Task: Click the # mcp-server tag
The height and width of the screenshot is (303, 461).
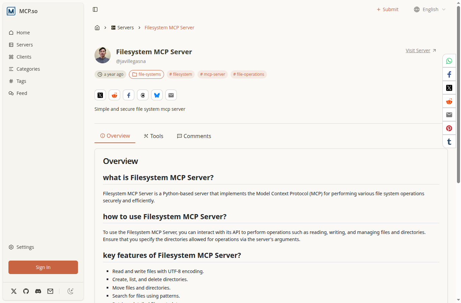Action: point(213,74)
